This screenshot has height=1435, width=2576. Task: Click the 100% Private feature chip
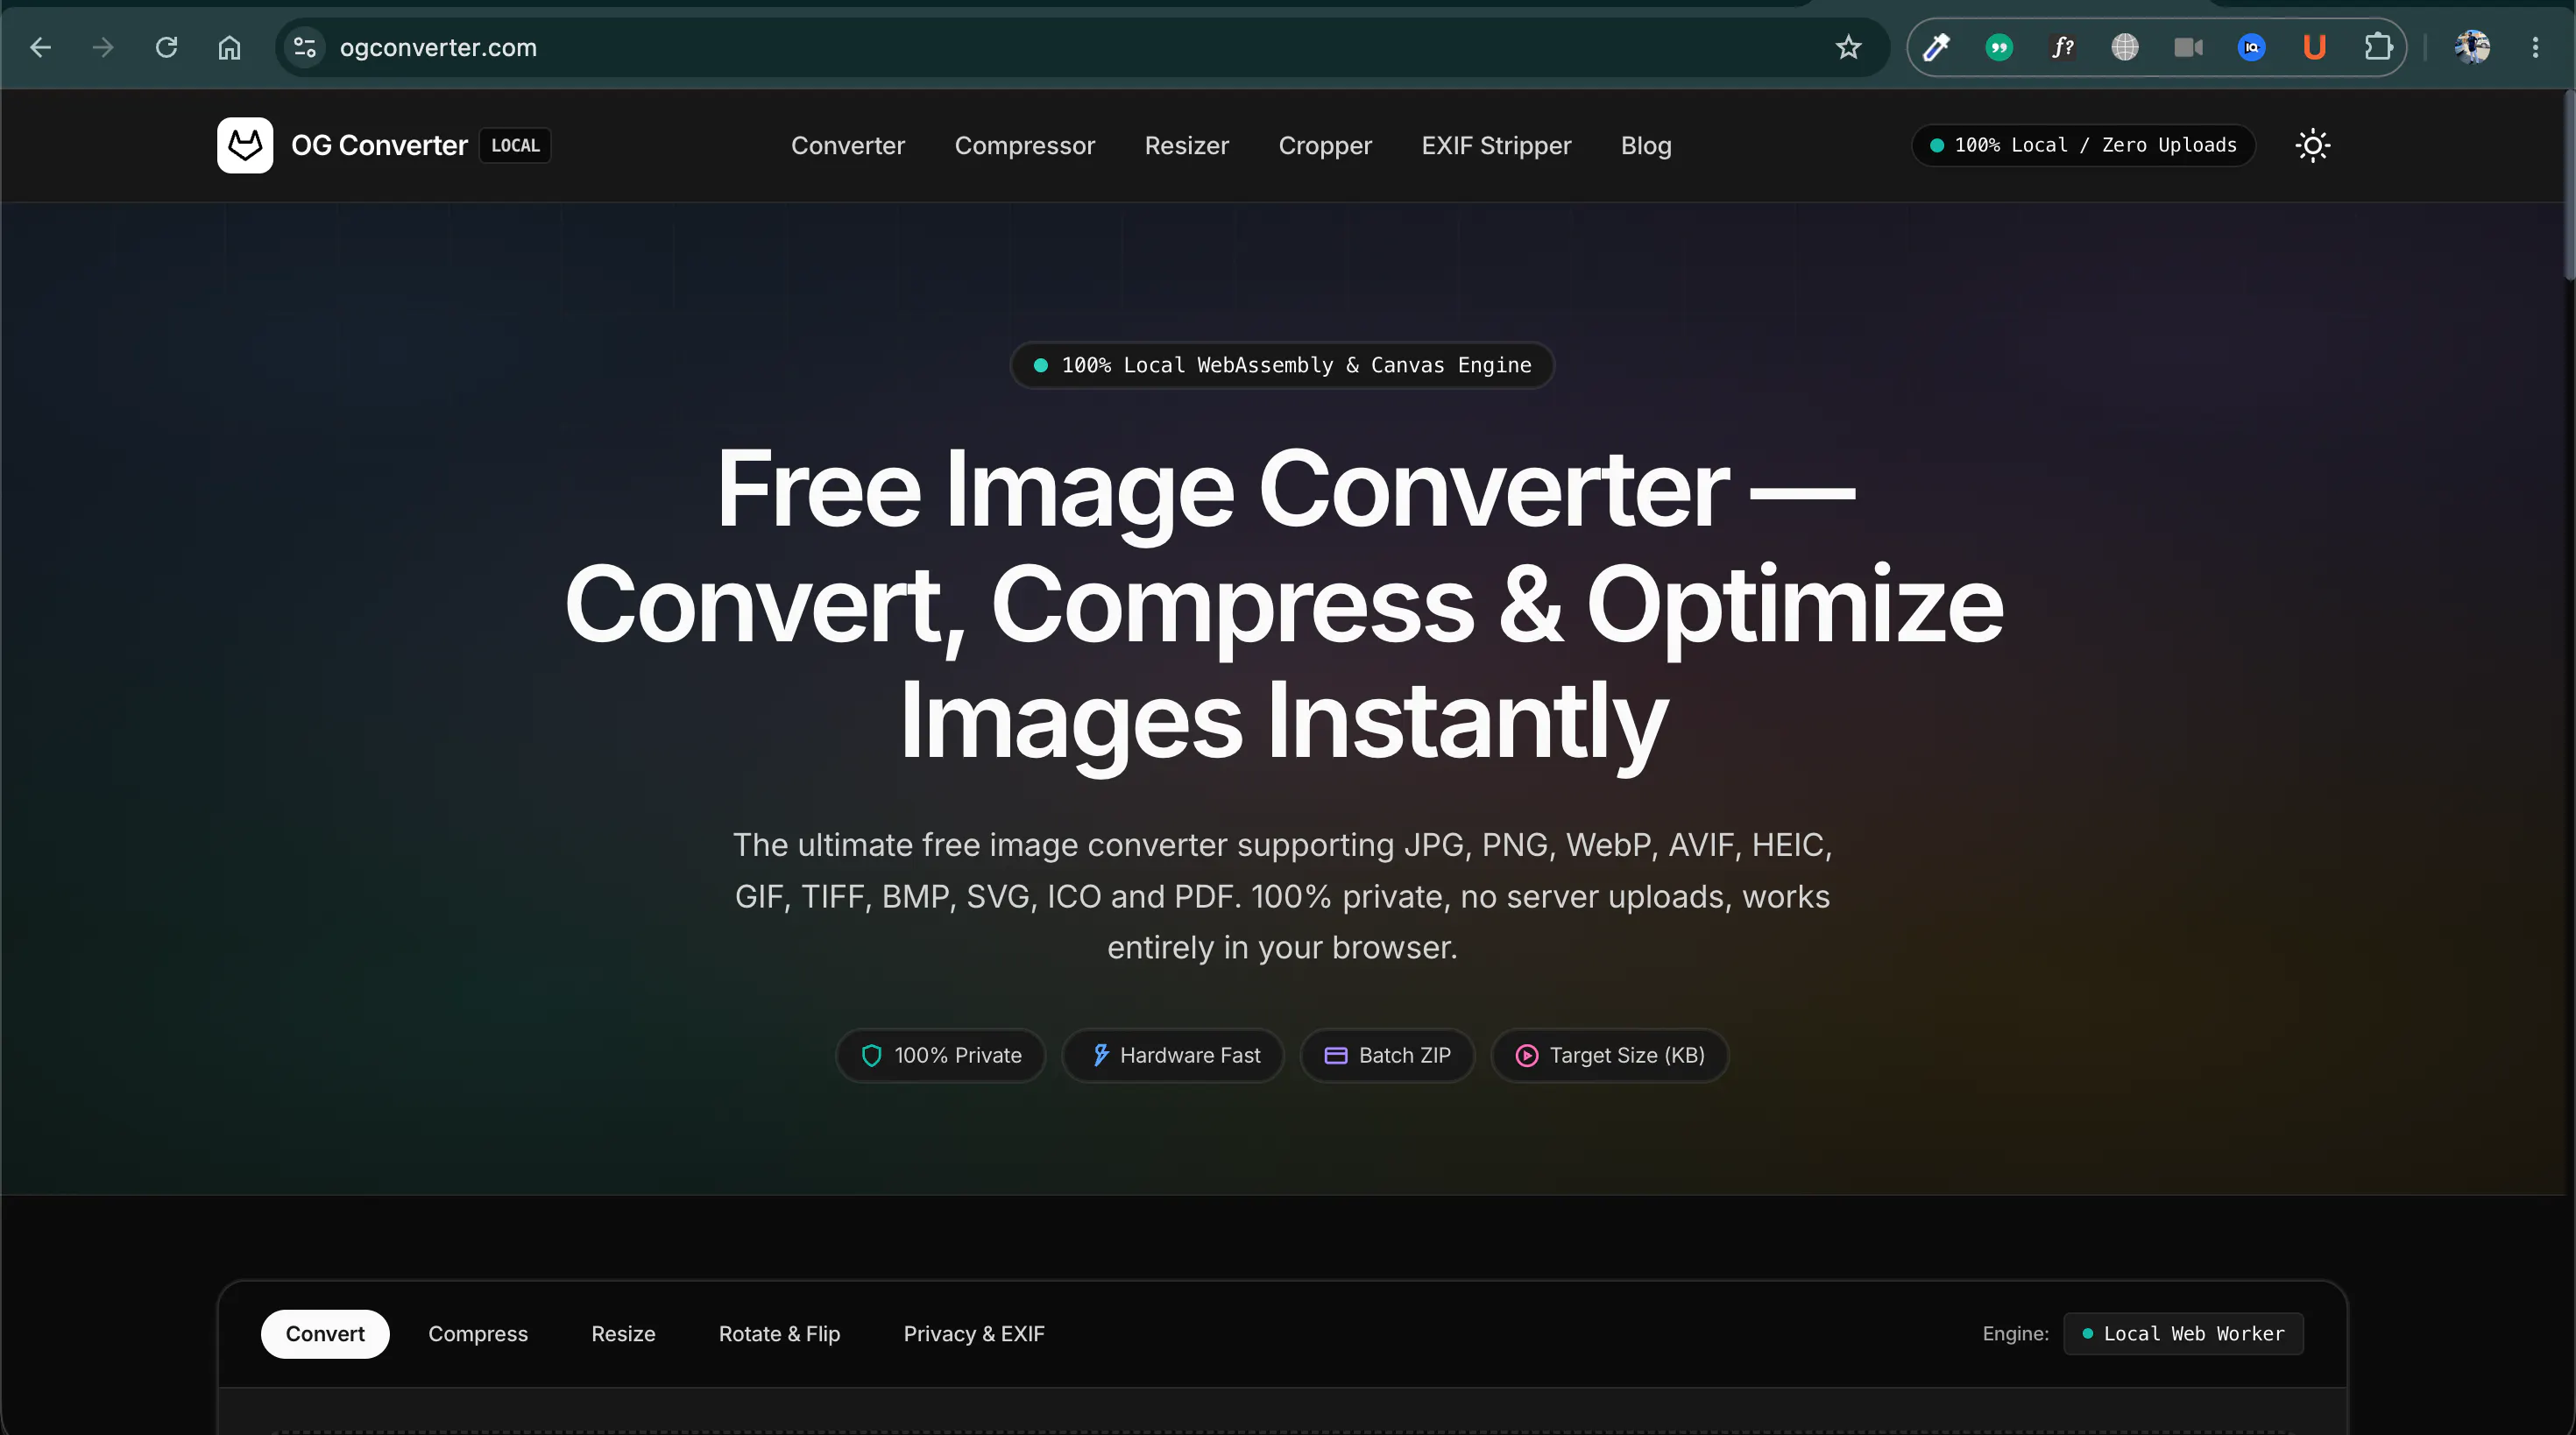click(x=940, y=1055)
